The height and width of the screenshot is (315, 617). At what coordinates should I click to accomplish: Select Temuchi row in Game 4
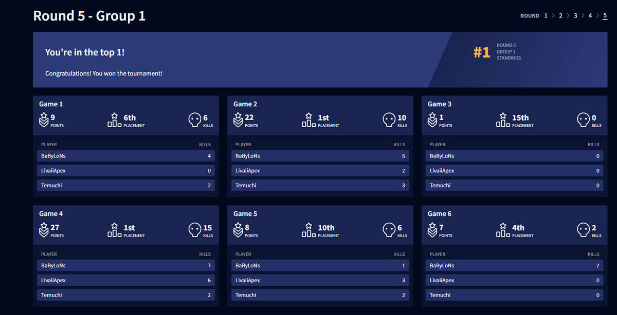126,296
